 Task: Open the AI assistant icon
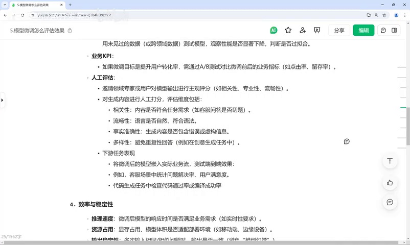tap(274, 30)
